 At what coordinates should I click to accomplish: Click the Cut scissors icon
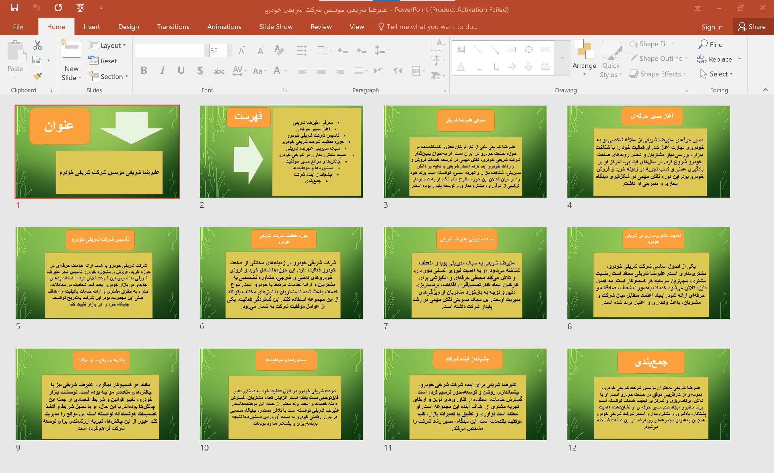click(x=37, y=45)
